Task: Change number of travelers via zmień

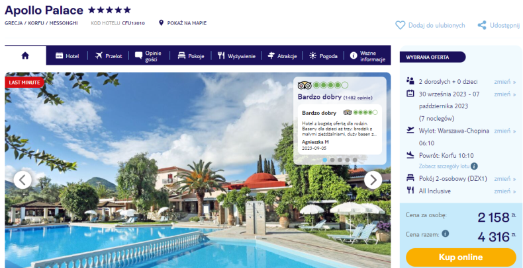Action: [505, 82]
